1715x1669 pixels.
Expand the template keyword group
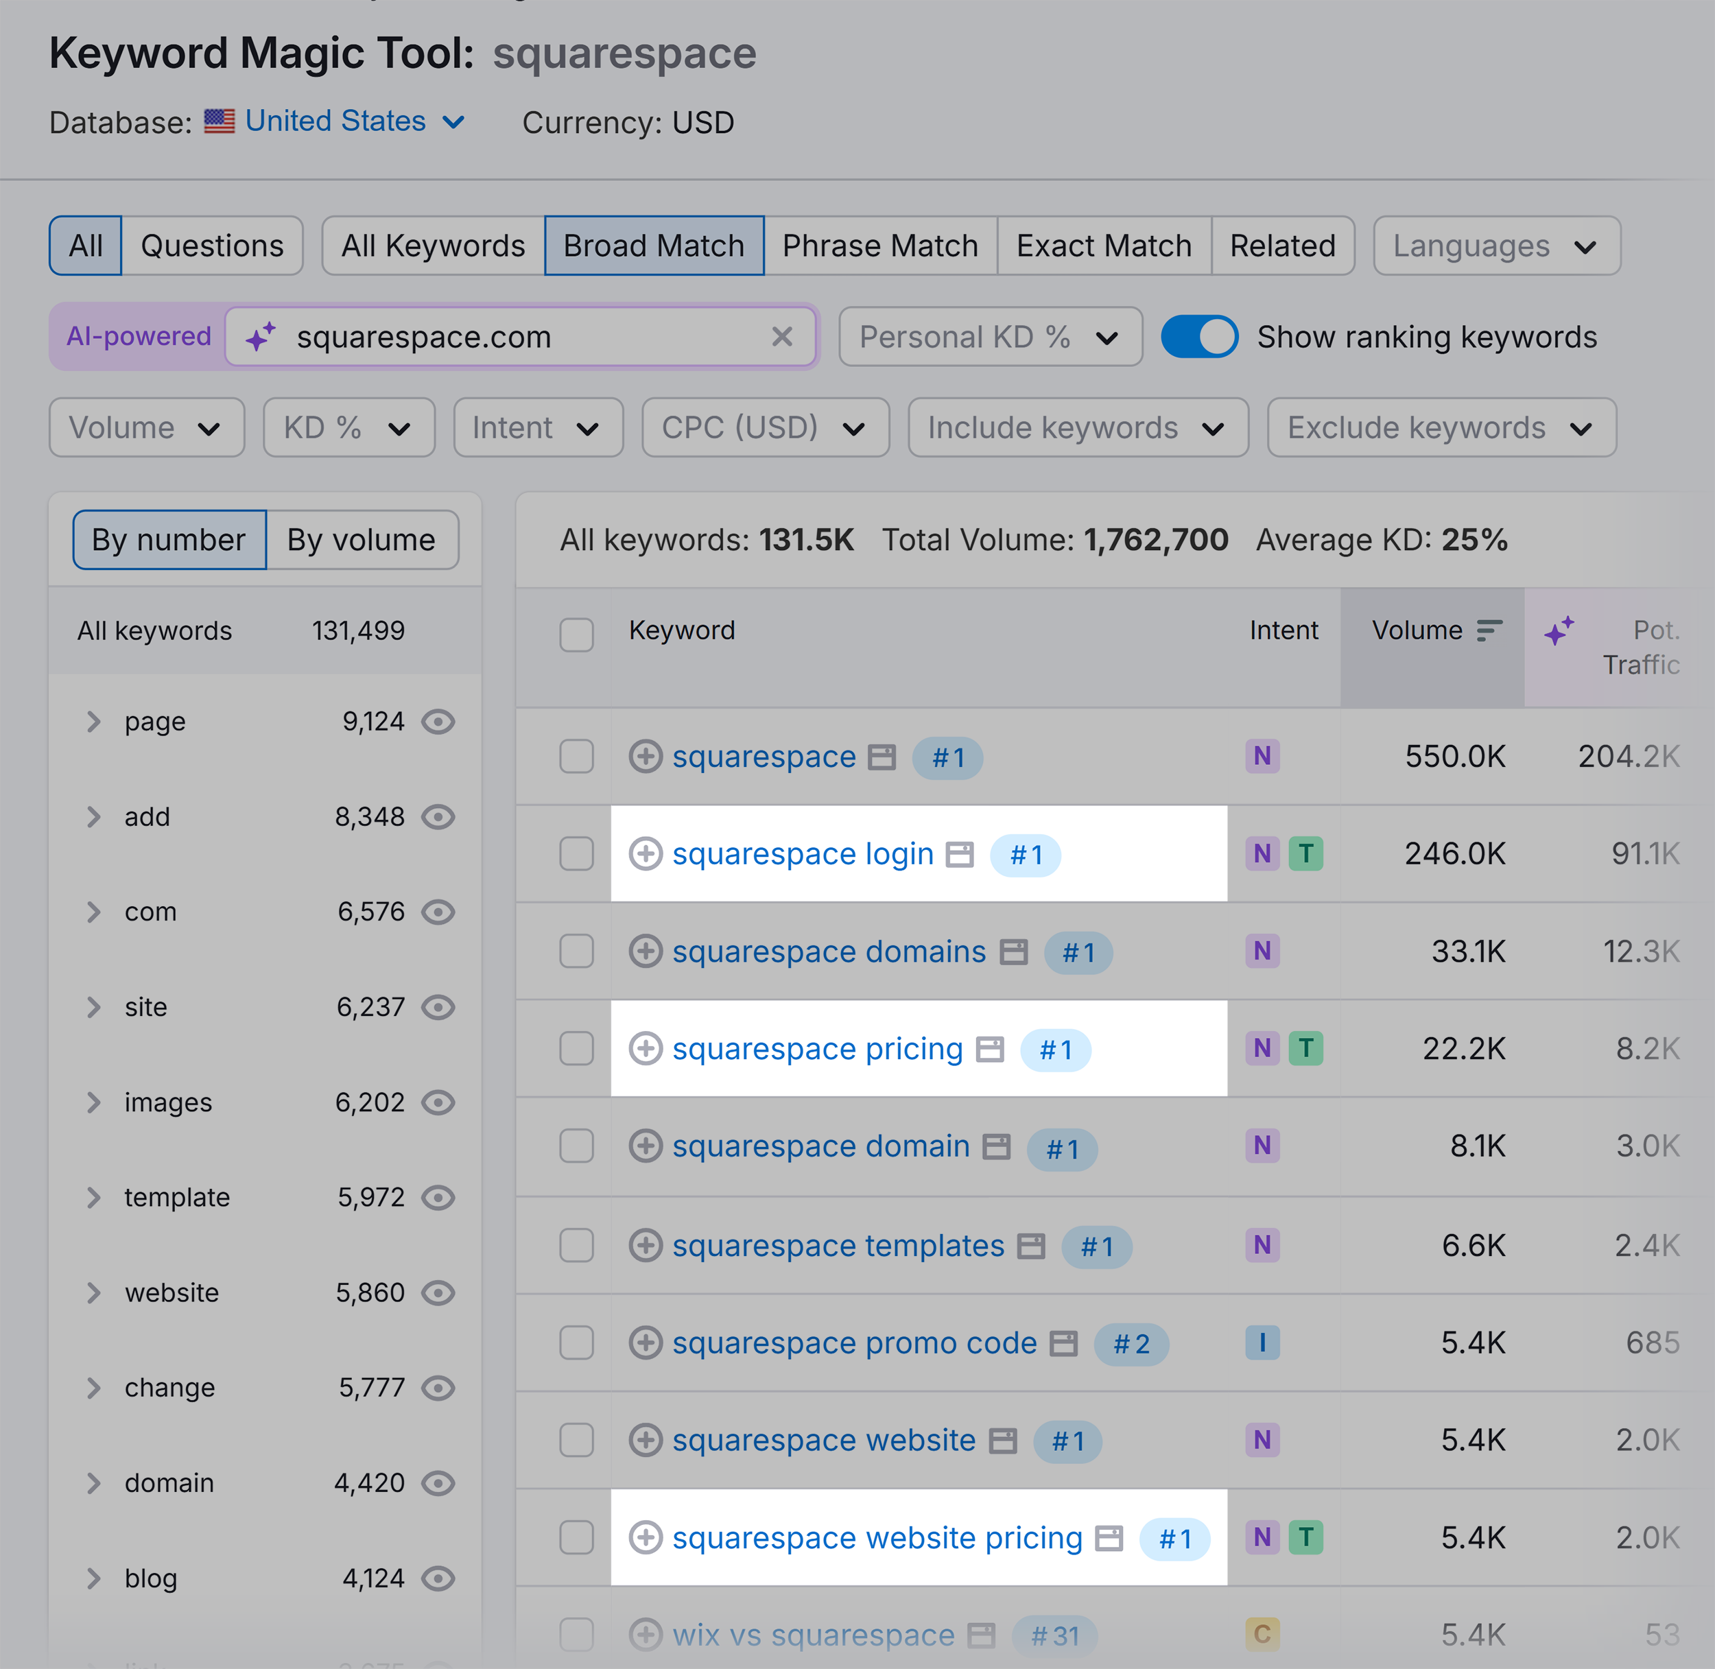click(x=94, y=1198)
